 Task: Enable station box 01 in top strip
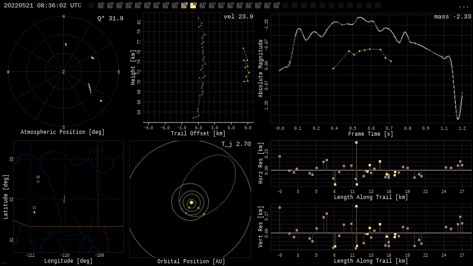[101, 6]
